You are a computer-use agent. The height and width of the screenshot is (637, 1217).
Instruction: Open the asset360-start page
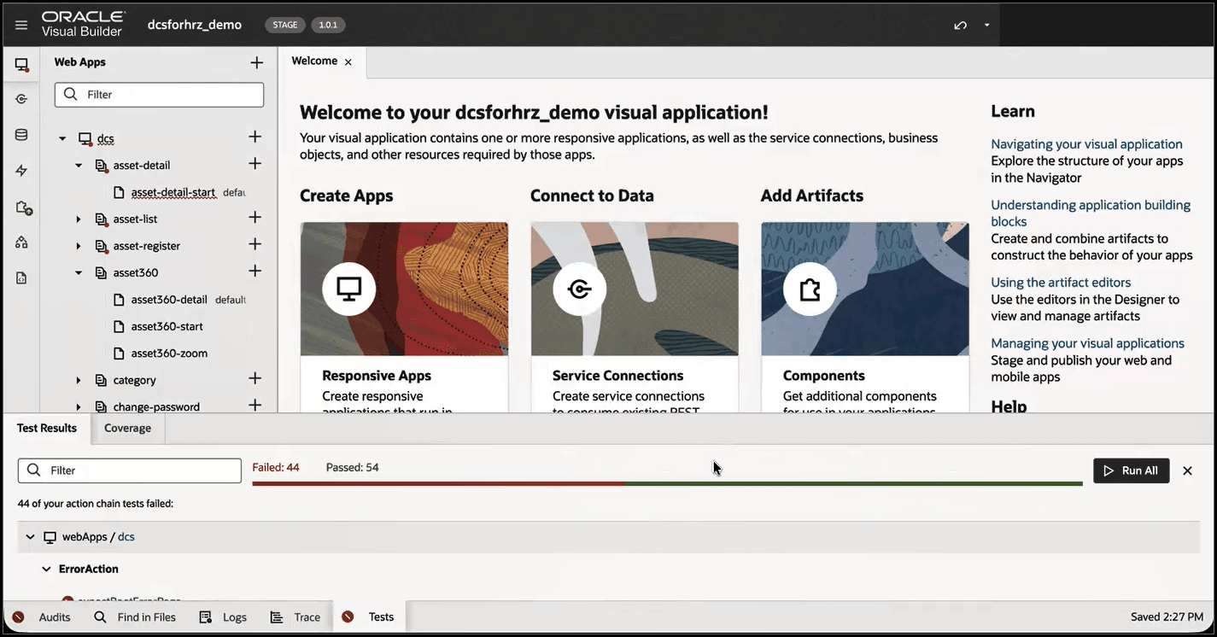pos(167,326)
